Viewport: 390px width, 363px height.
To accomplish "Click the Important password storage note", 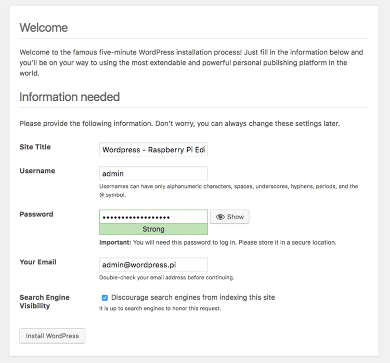I will click(x=218, y=243).
